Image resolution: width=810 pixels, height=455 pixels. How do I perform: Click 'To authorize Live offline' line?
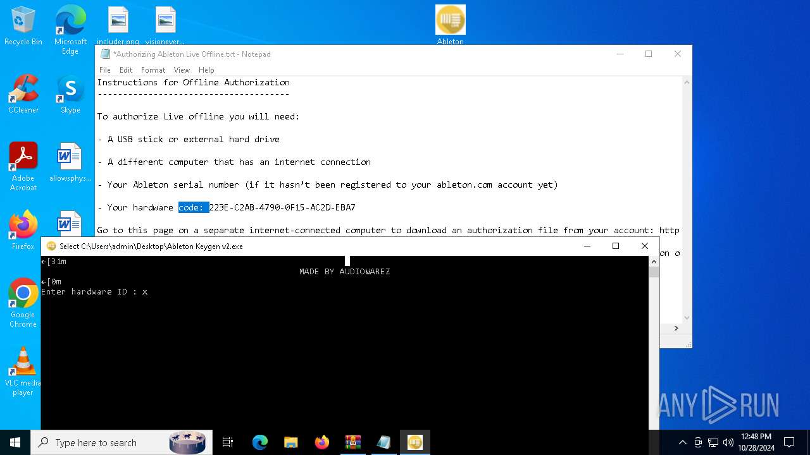click(x=199, y=116)
